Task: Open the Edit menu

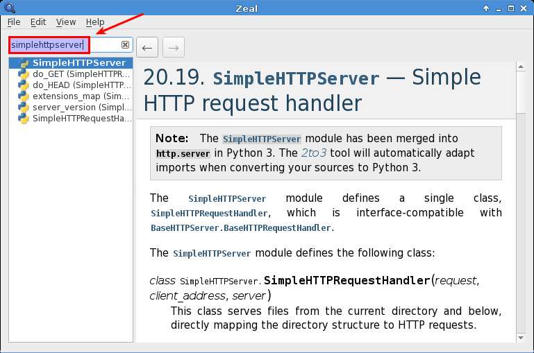Action: pos(37,22)
